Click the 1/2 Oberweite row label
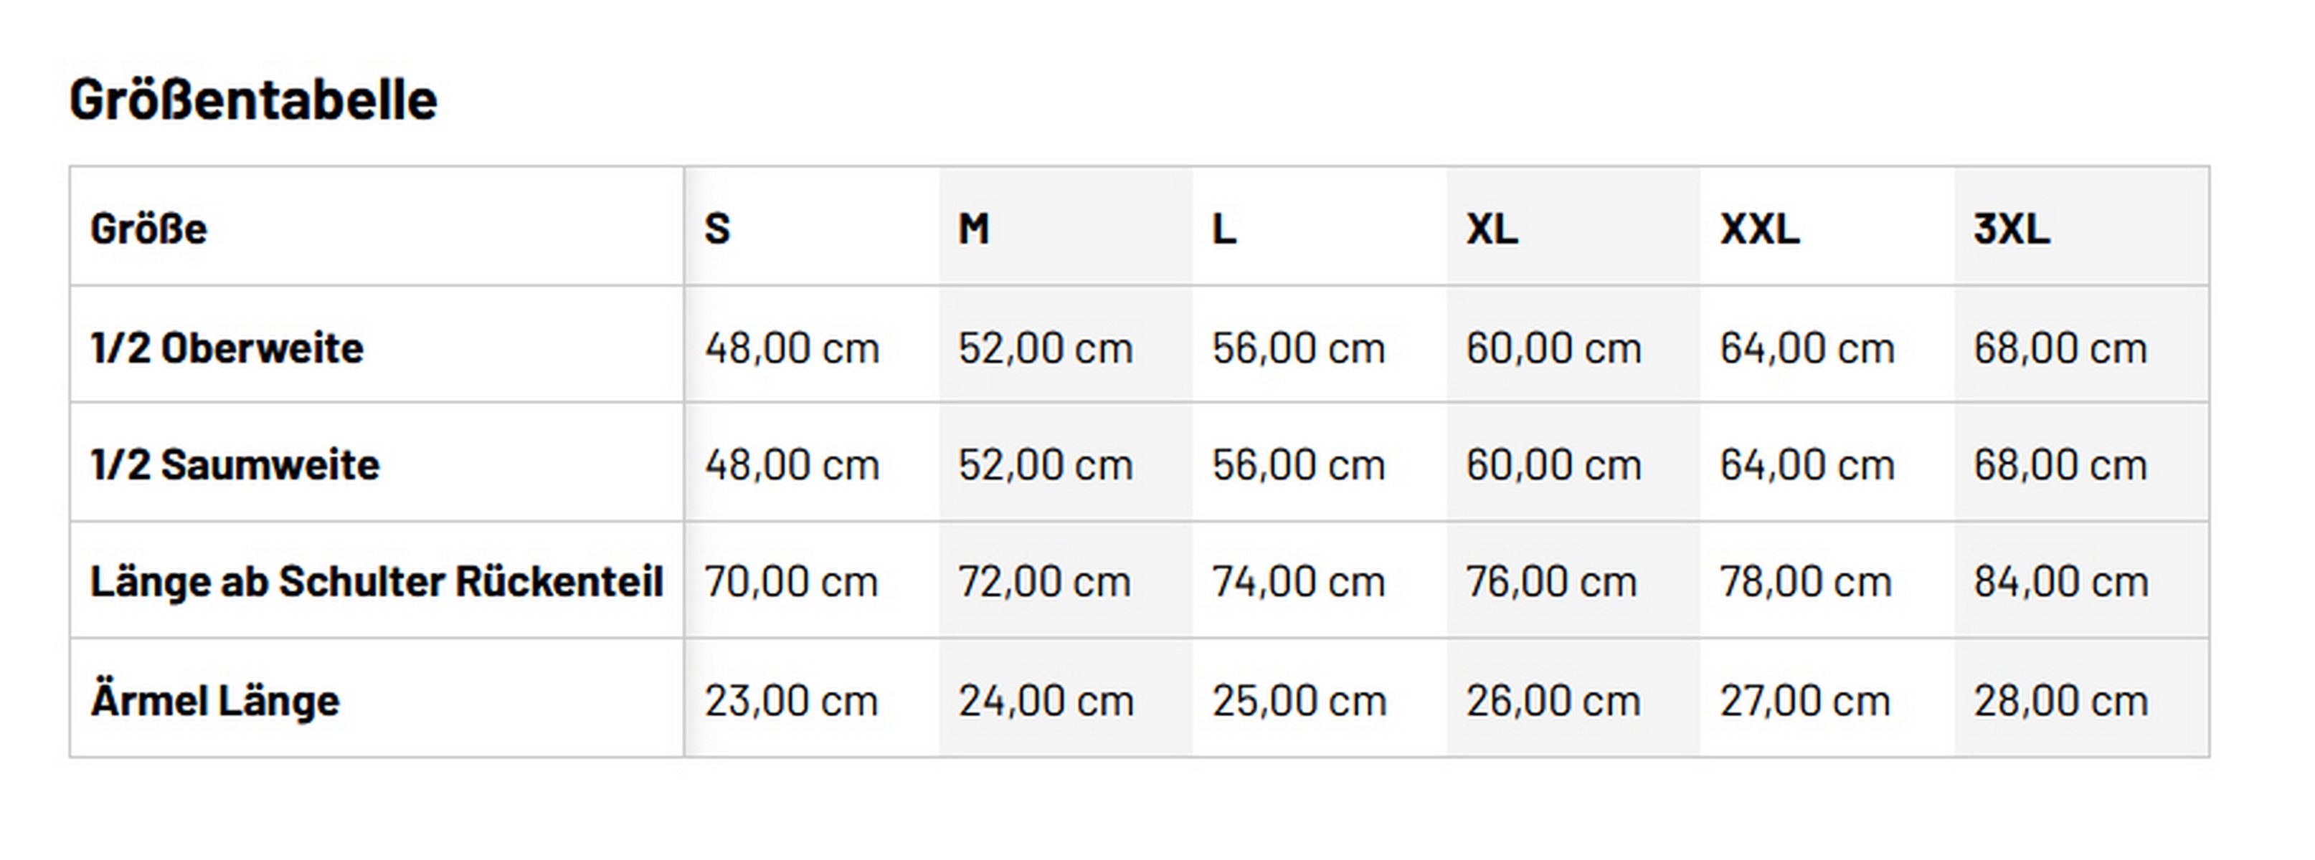Screen dimensions: 2315x860 (x=227, y=348)
